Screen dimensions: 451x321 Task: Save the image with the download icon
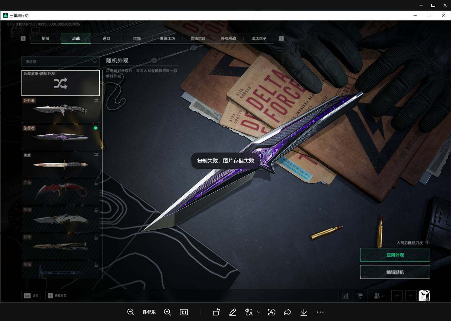click(x=304, y=312)
